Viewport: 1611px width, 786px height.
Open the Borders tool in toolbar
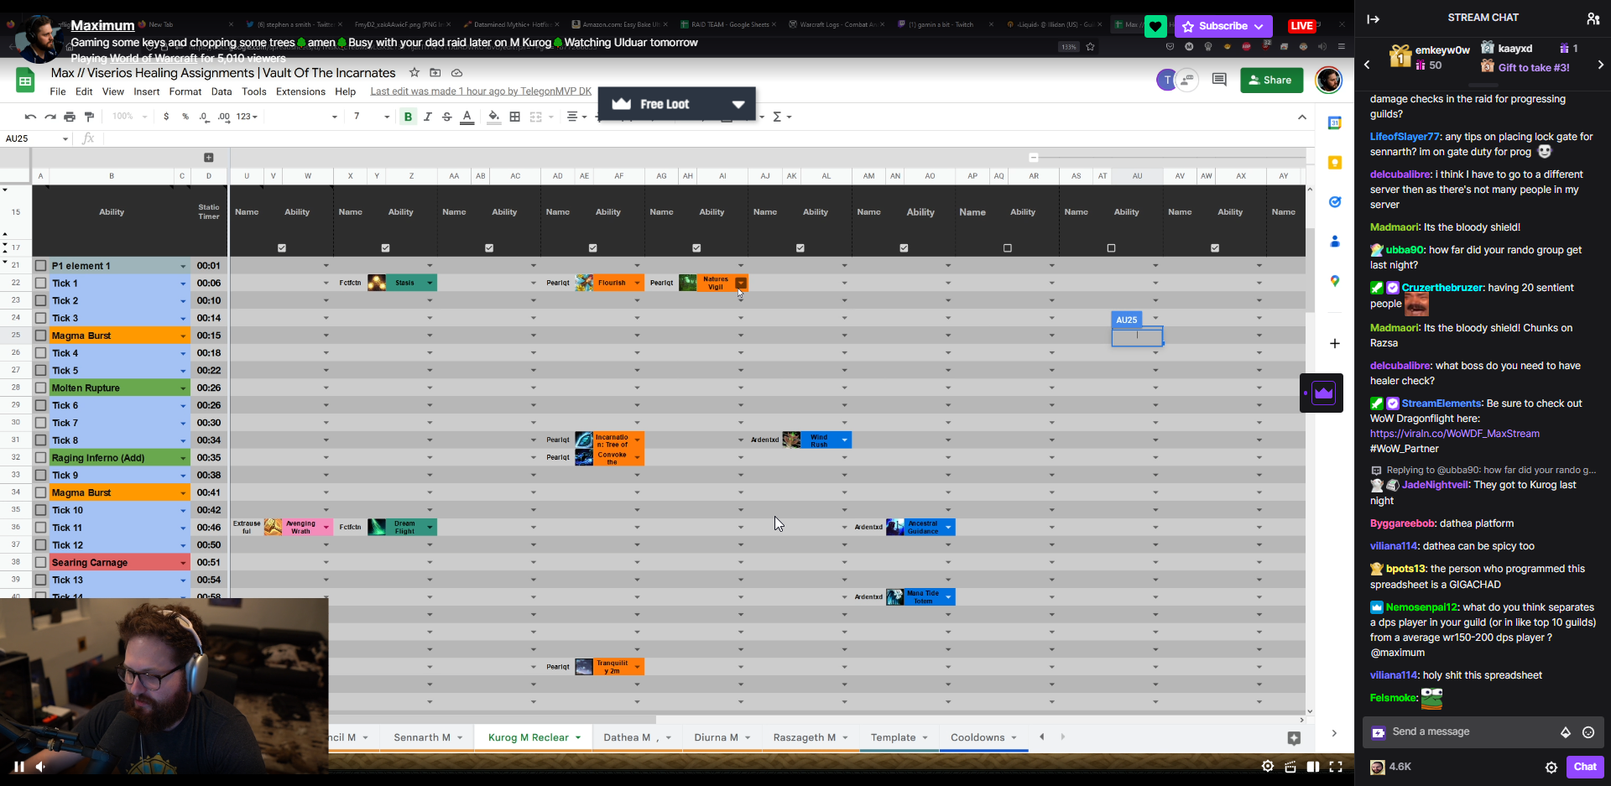[514, 117]
